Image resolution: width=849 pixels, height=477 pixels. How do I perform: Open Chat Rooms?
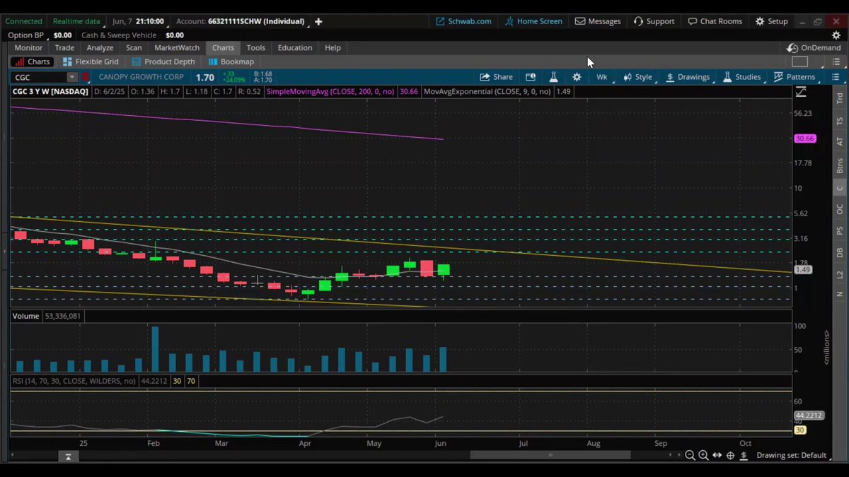coord(715,21)
